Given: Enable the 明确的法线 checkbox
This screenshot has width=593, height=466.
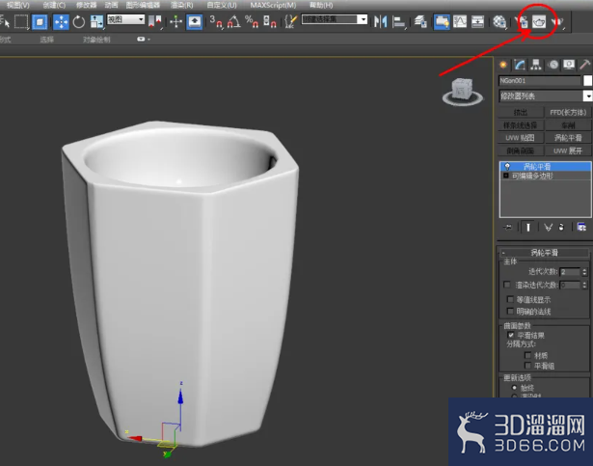Looking at the screenshot, I should [510, 312].
